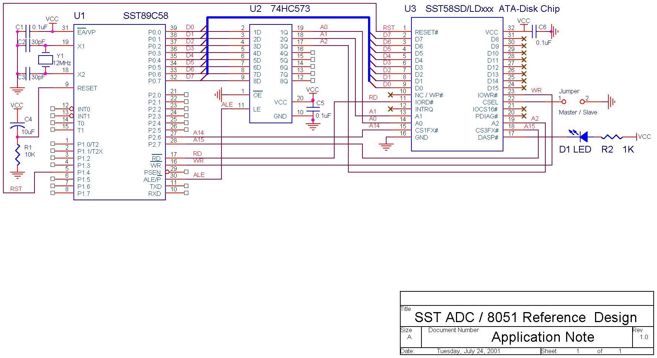Image resolution: width=657 pixels, height=358 pixels.
Task: Click the Application Note document number text
Action: point(542,337)
